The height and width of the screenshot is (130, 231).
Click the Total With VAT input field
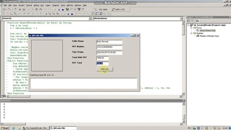[103, 58]
